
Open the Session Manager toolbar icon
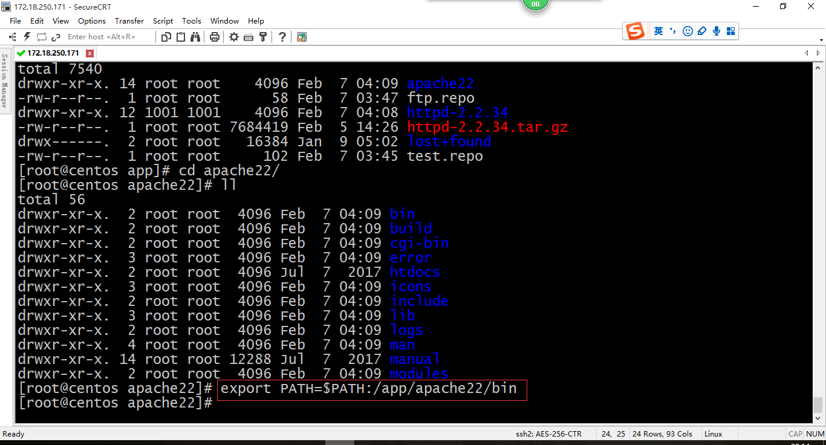pos(13,37)
